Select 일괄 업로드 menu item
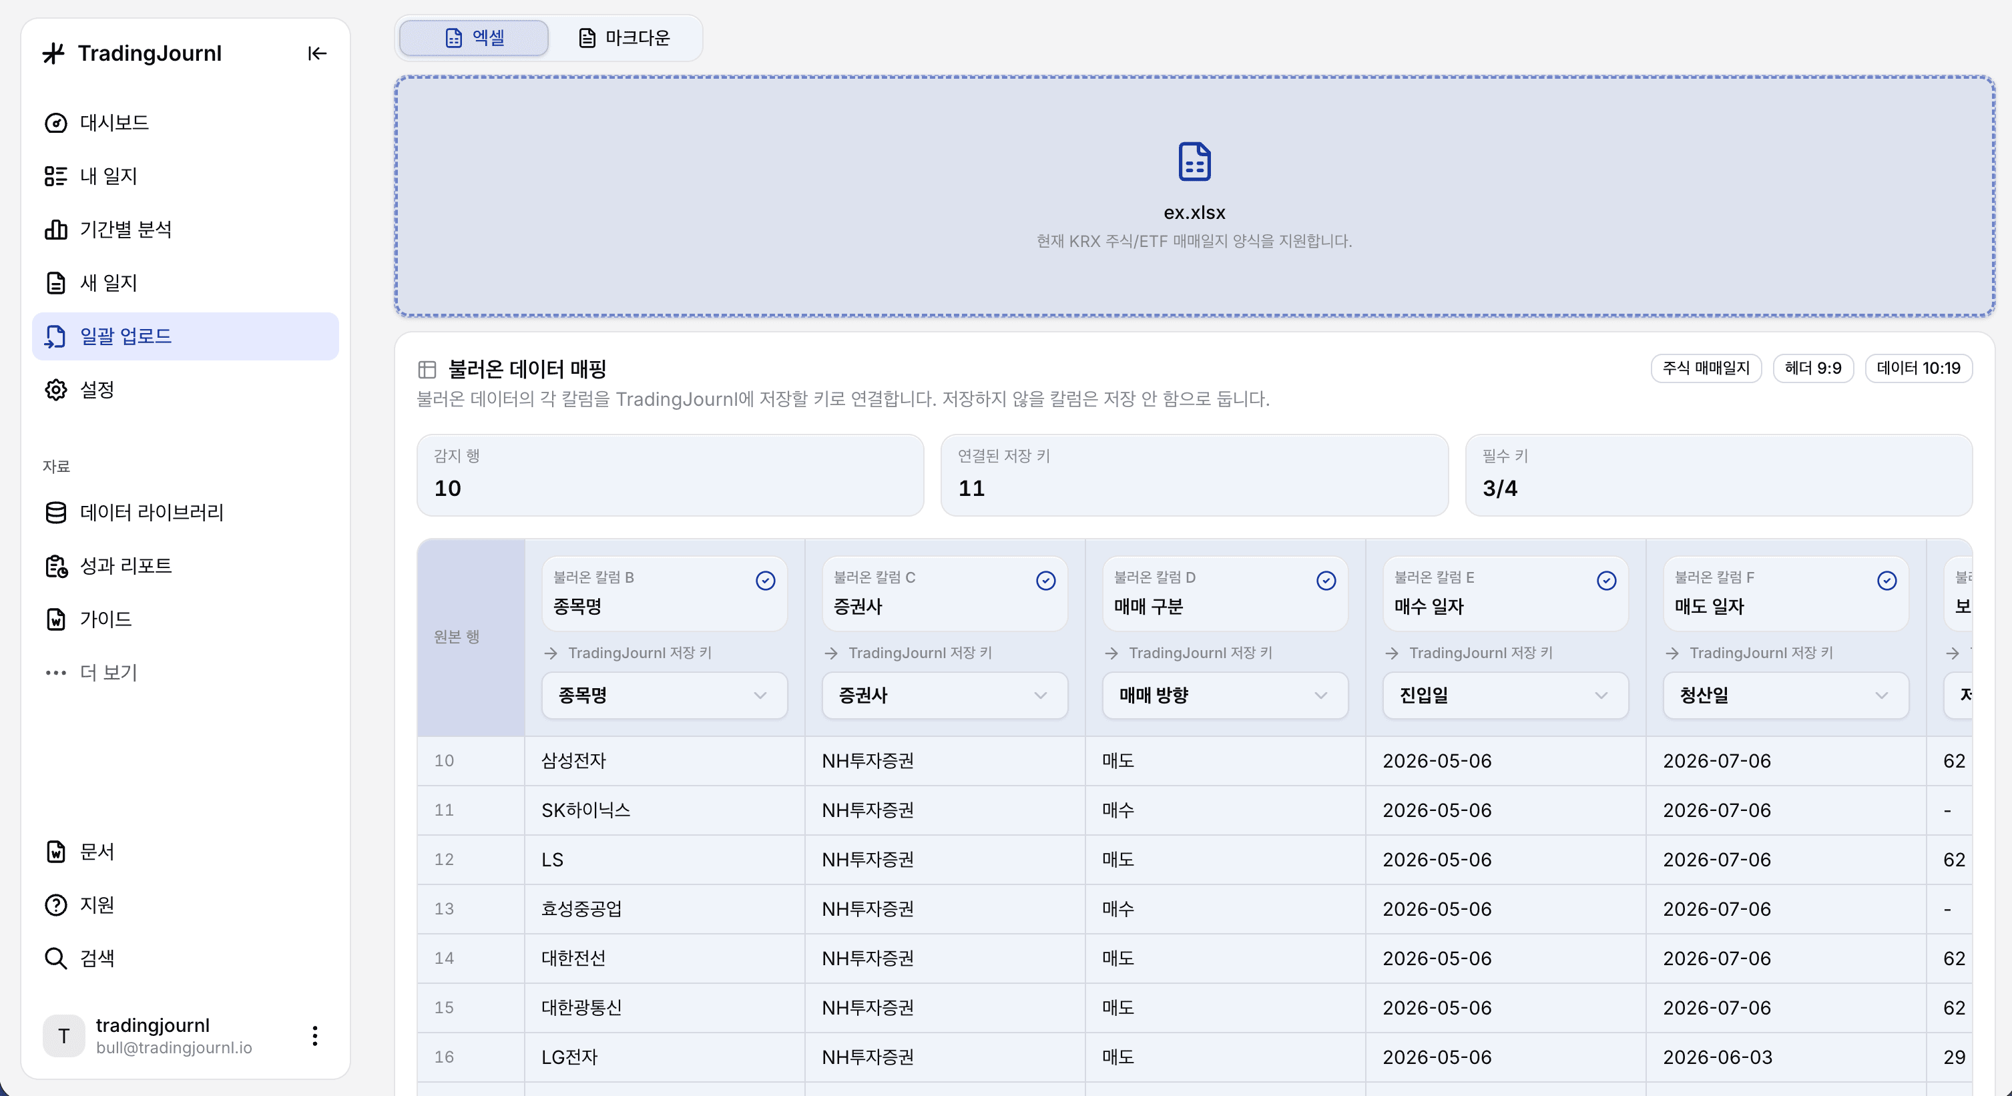The image size is (2012, 1096). [x=185, y=336]
